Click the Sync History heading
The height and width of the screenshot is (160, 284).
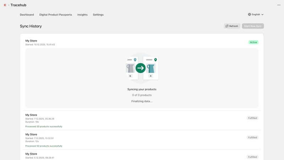(x=31, y=26)
